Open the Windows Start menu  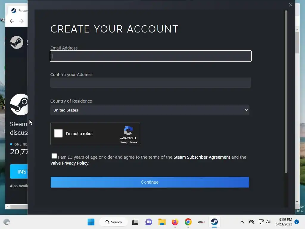[x=91, y=222]
